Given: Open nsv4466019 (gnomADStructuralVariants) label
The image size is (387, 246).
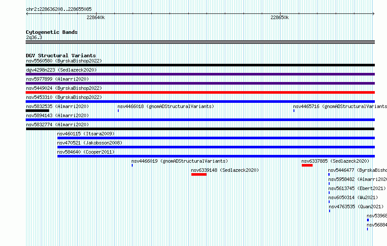Looking at the screenshot, I should [x=180, y=161].
